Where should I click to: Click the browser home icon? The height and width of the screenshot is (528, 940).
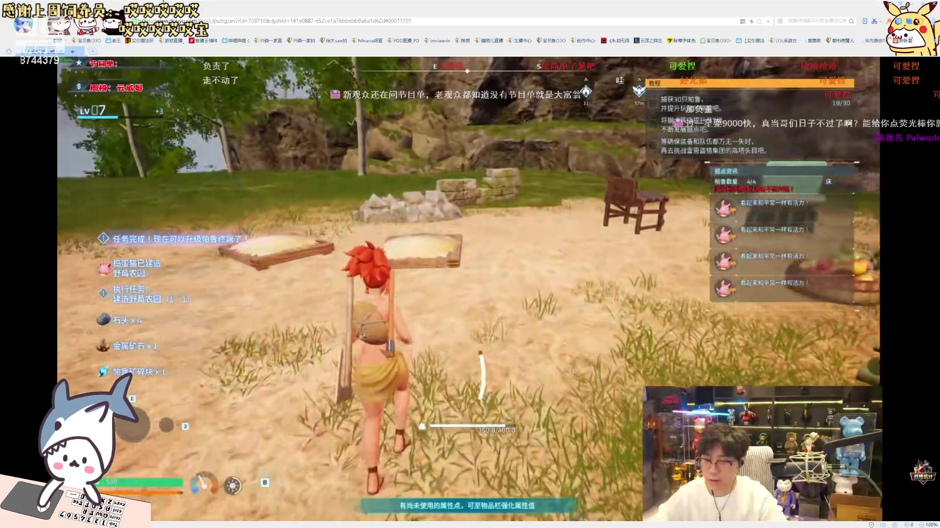8,51
